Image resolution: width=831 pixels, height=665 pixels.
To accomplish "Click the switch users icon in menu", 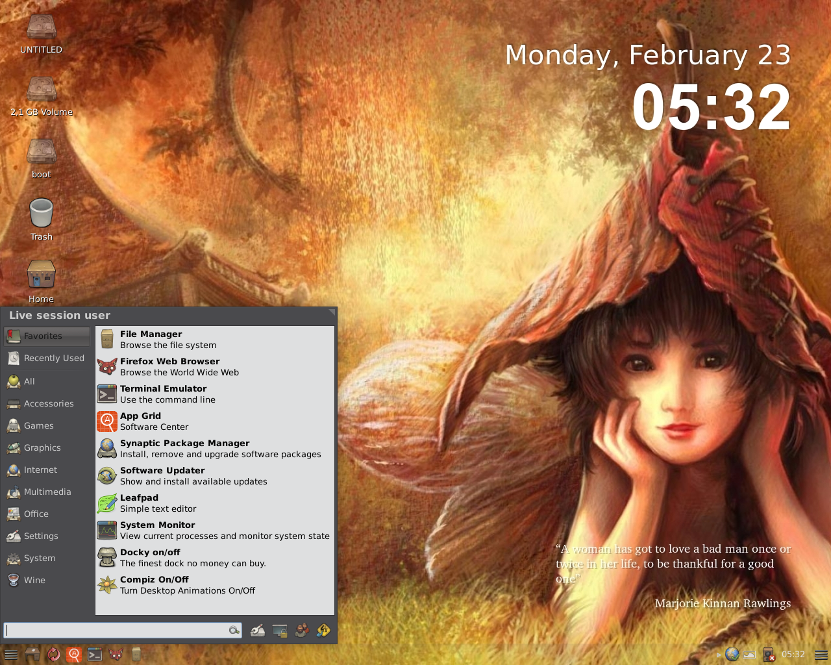I will click(x=302, y=630).
